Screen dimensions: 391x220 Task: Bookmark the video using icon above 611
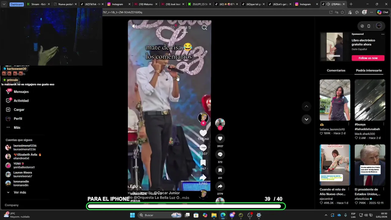tap(220, 170)
